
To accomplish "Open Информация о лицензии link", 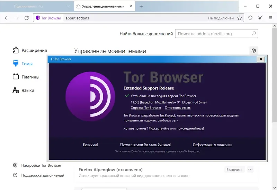I will pyautogui.click(x=212, y=145).
